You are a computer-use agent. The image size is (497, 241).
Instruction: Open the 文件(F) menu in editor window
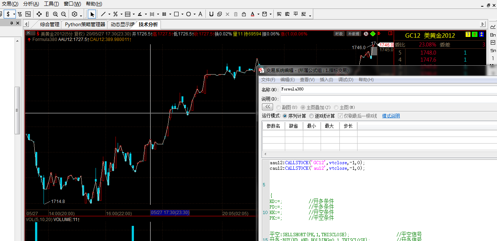268,80
